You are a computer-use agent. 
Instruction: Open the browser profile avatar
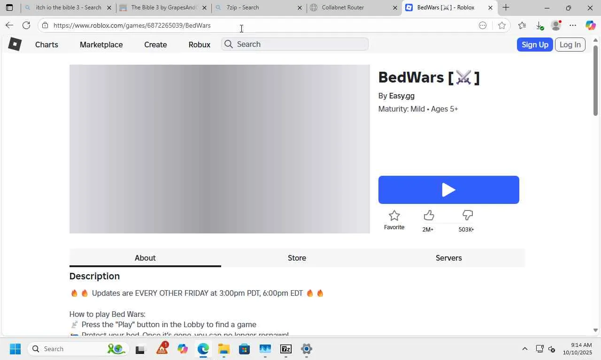[556, 25]
